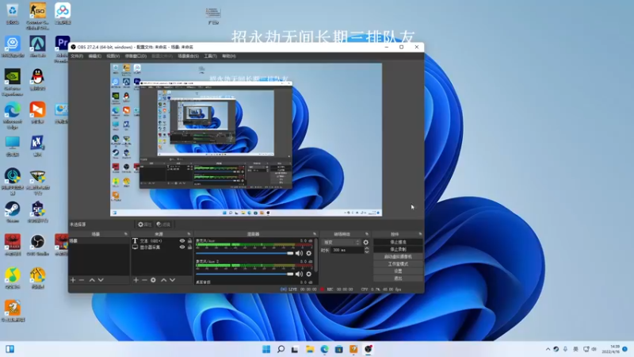Pop out the Sources dock panel
The width and height of the screenshot is (634, 357).
[189, 234]
